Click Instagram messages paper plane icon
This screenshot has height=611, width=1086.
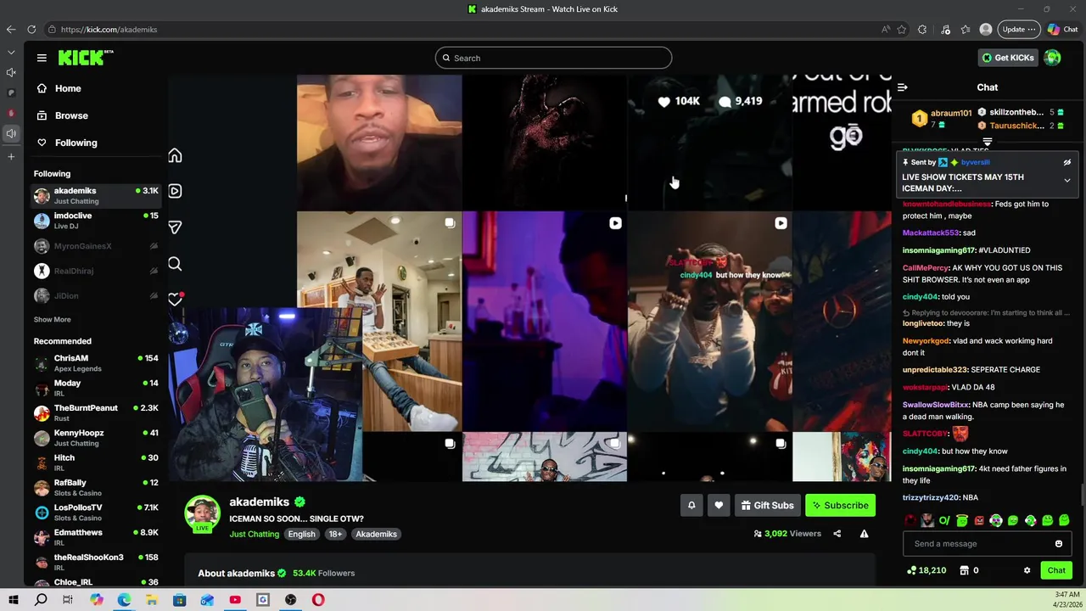pos(175,227)
